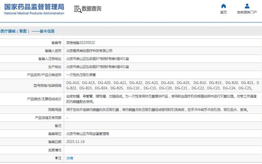Click the 首页 label under home icon

[223, 12]
